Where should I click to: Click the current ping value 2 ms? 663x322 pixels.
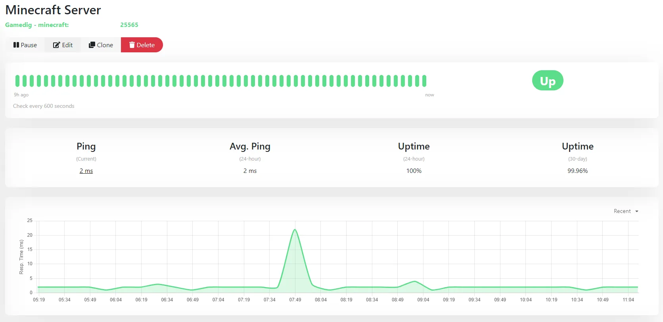pyautogui.click(x=86, y=171)
